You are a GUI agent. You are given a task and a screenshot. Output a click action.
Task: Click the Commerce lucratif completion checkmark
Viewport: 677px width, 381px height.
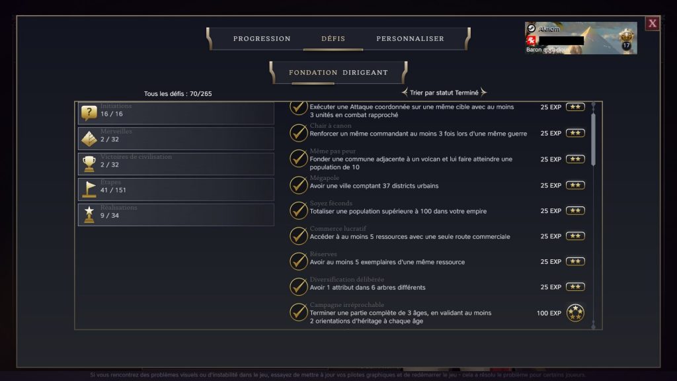coord(299,235)
